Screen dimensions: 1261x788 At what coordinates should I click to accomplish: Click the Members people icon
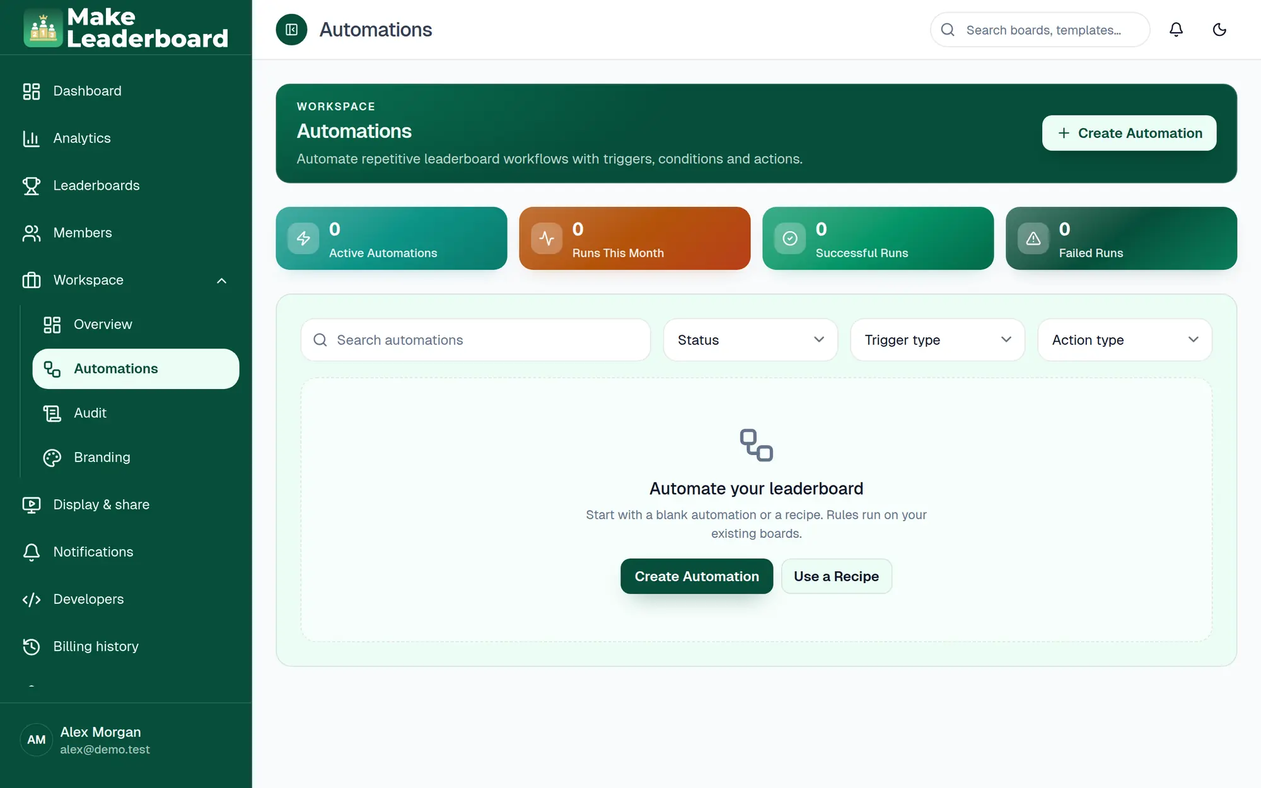(x=32, y=233)
